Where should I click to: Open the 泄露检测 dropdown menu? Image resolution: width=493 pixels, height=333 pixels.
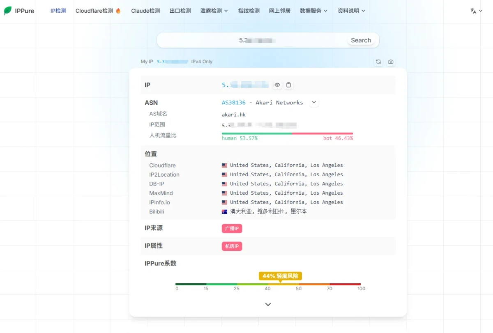click(x=214, y=11)
